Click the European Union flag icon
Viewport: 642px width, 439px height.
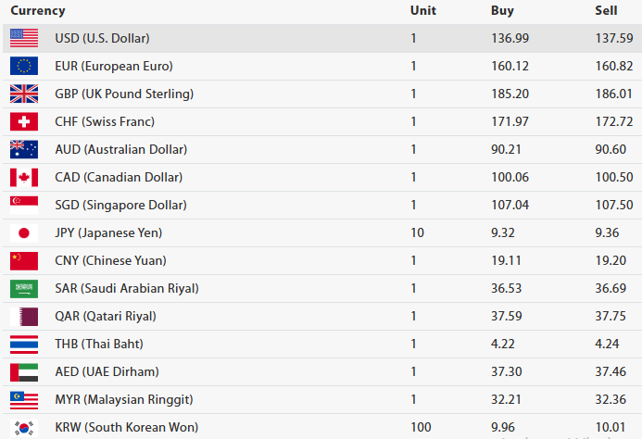(24, 66)
